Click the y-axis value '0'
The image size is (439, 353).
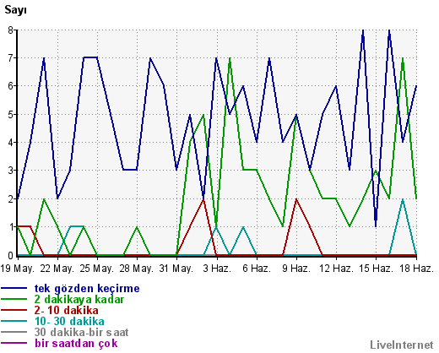[11, 256]
